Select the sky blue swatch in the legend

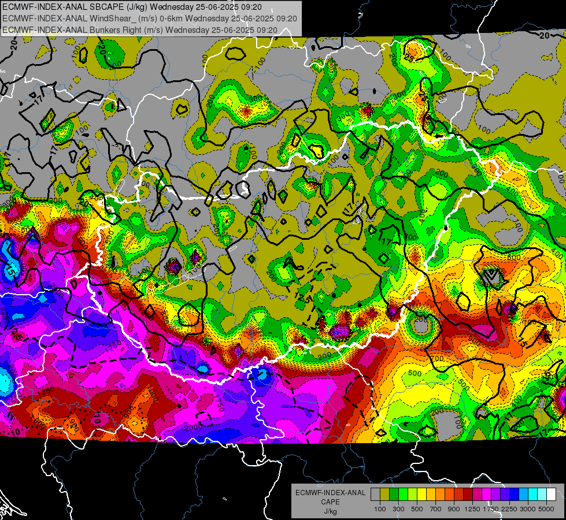click(523, 494)
